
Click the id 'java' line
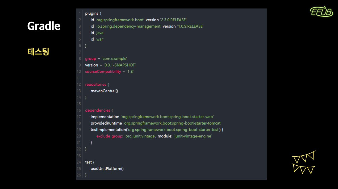point(98,33)
